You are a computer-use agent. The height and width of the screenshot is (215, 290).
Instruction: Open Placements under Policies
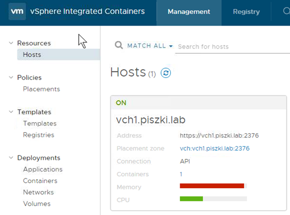(42, 89)
